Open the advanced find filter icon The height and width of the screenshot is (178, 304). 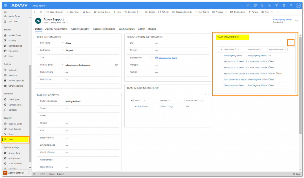(x=277, y=5)
